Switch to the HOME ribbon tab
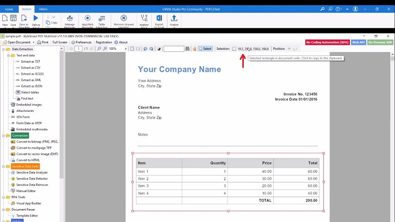395x222 pixels. (x=9, y=9)
